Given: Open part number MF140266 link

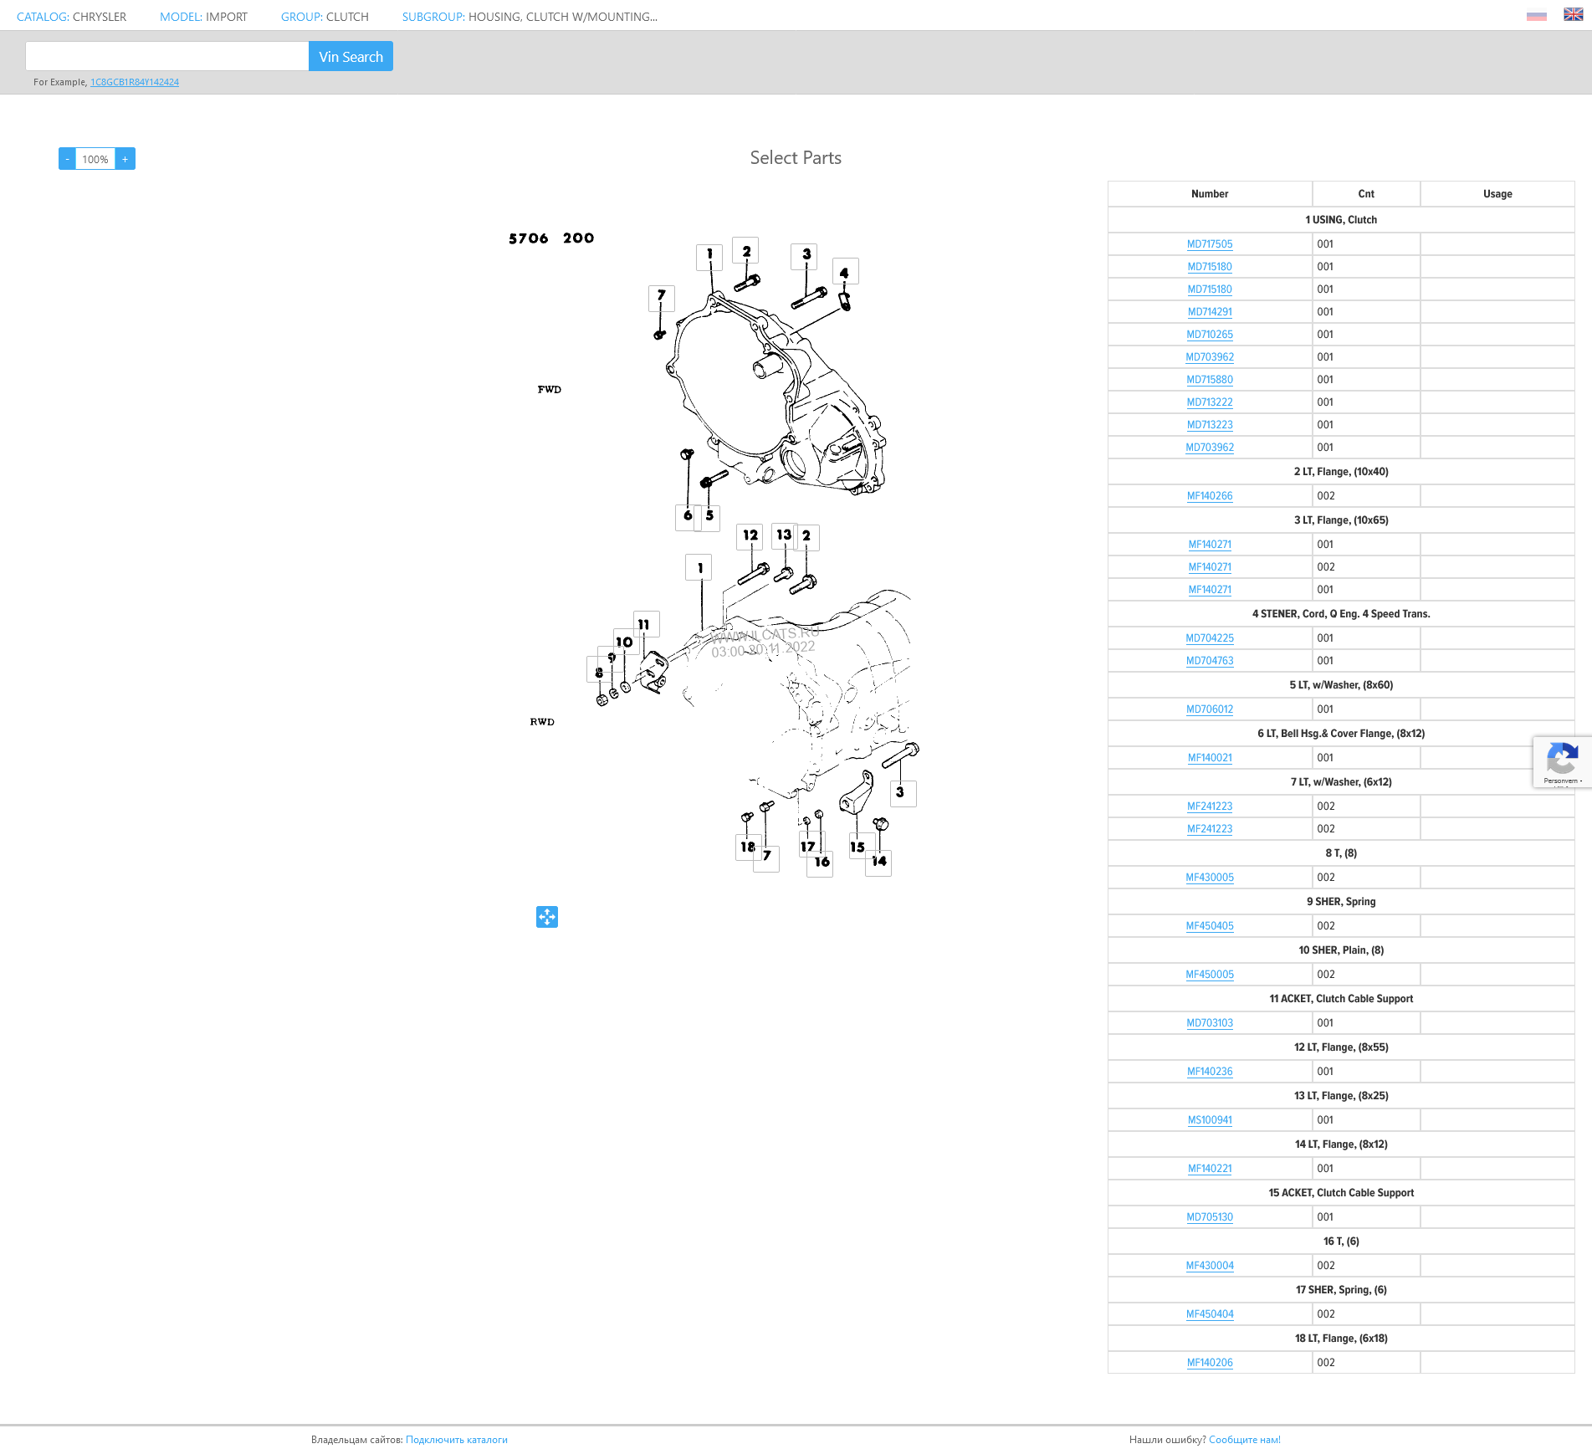Looking at the screenshot, I should click(x=1210, y=496).
